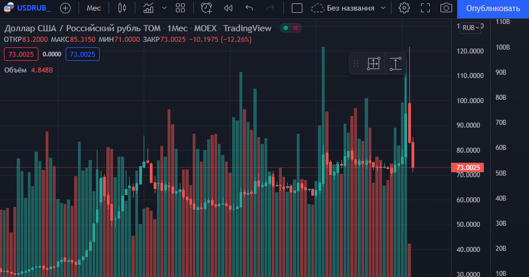This screenshot has width=529, height=277.
Task: Take a chart snapshot with camera icon
Action: tap(446, 8)
